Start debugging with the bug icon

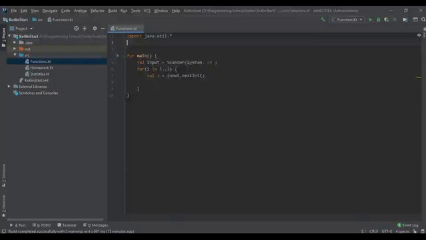(x=378, y=19)
